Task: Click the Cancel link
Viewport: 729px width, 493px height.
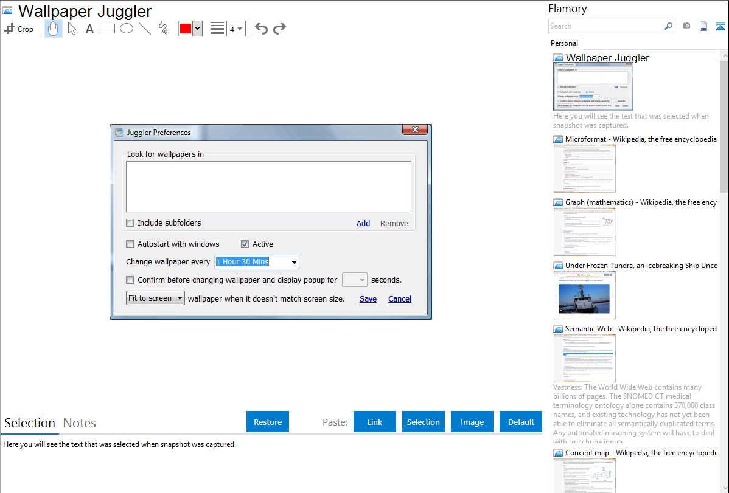Action: click(400, 298)
